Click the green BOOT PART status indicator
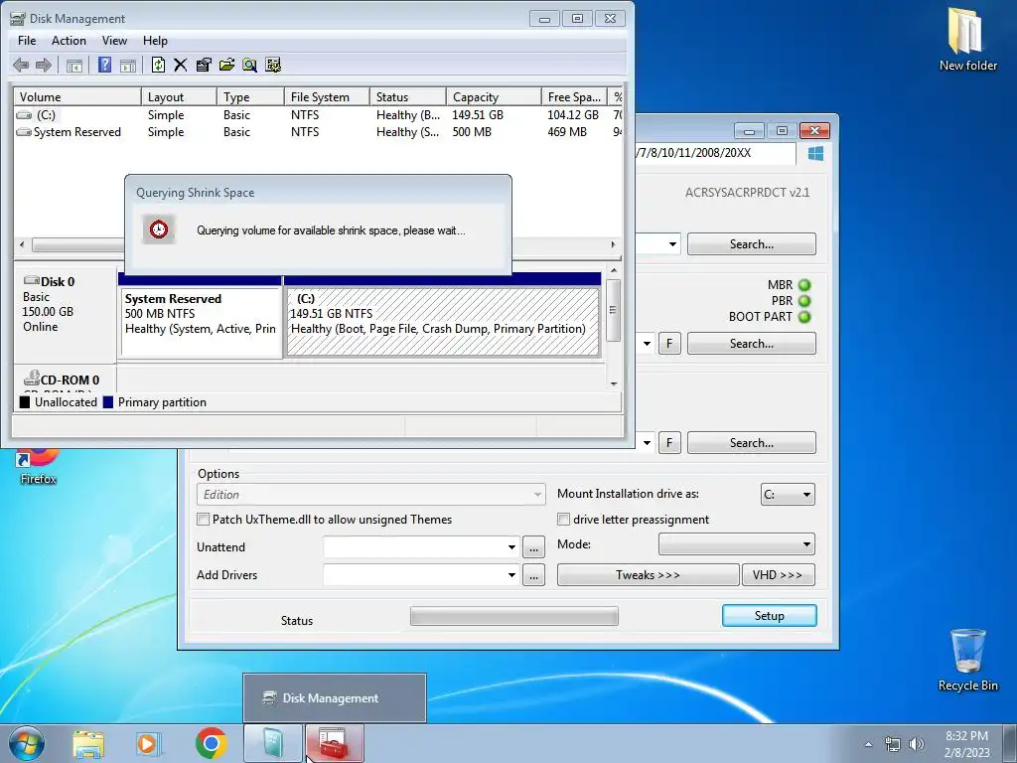 804,317
